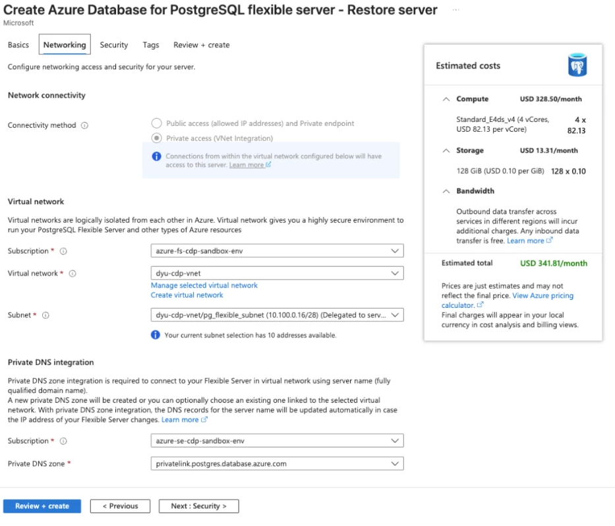Click the USD 341.81/month estimated total
Viewport: 615px width, 526px height.
point(554,263)
